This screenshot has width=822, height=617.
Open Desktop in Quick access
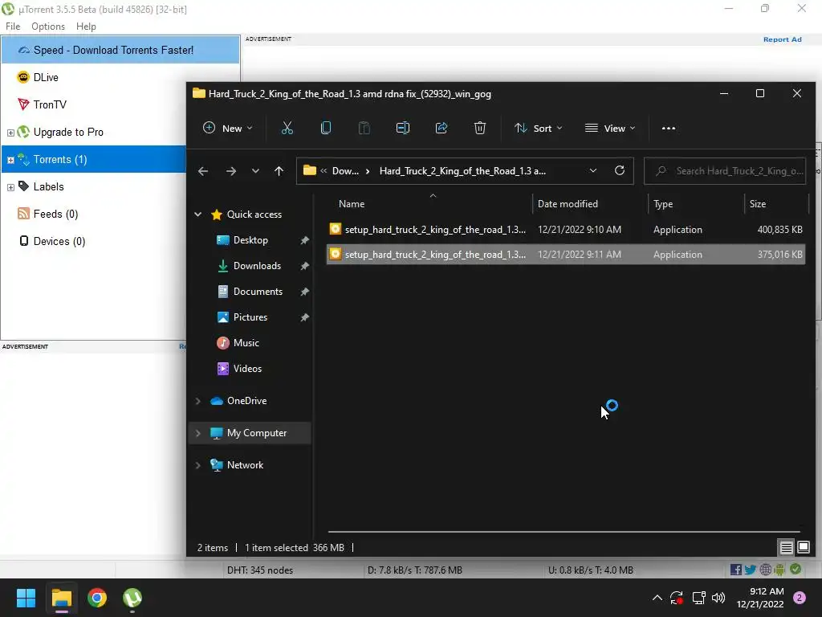[x=250, y=239]
